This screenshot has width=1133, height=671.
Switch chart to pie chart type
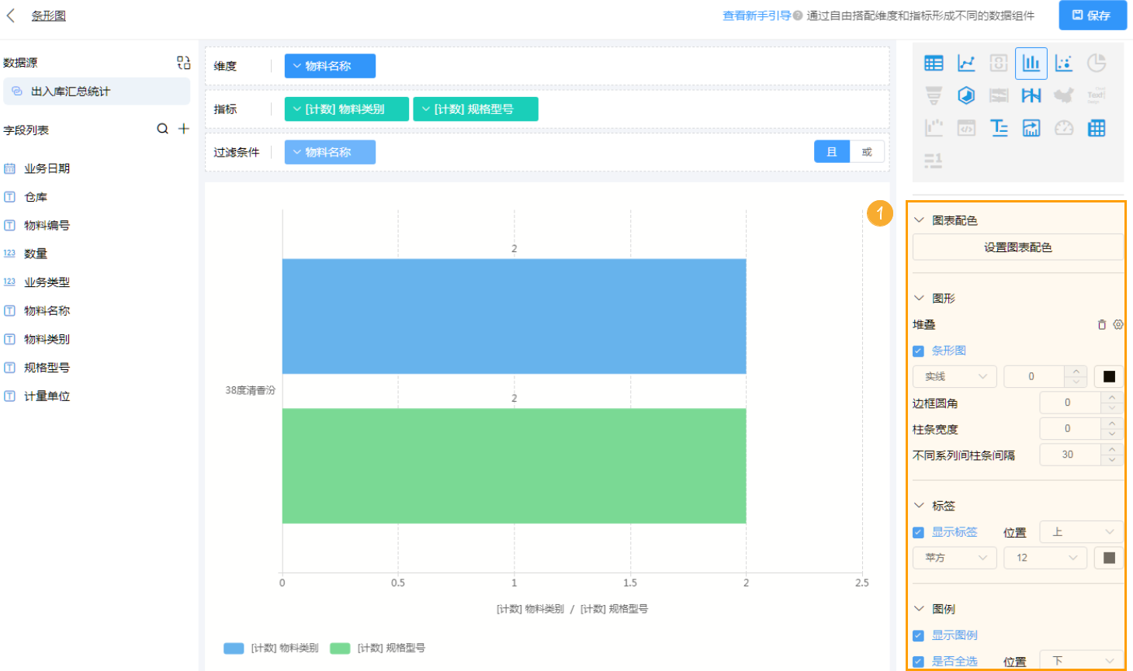[1097, 63]
